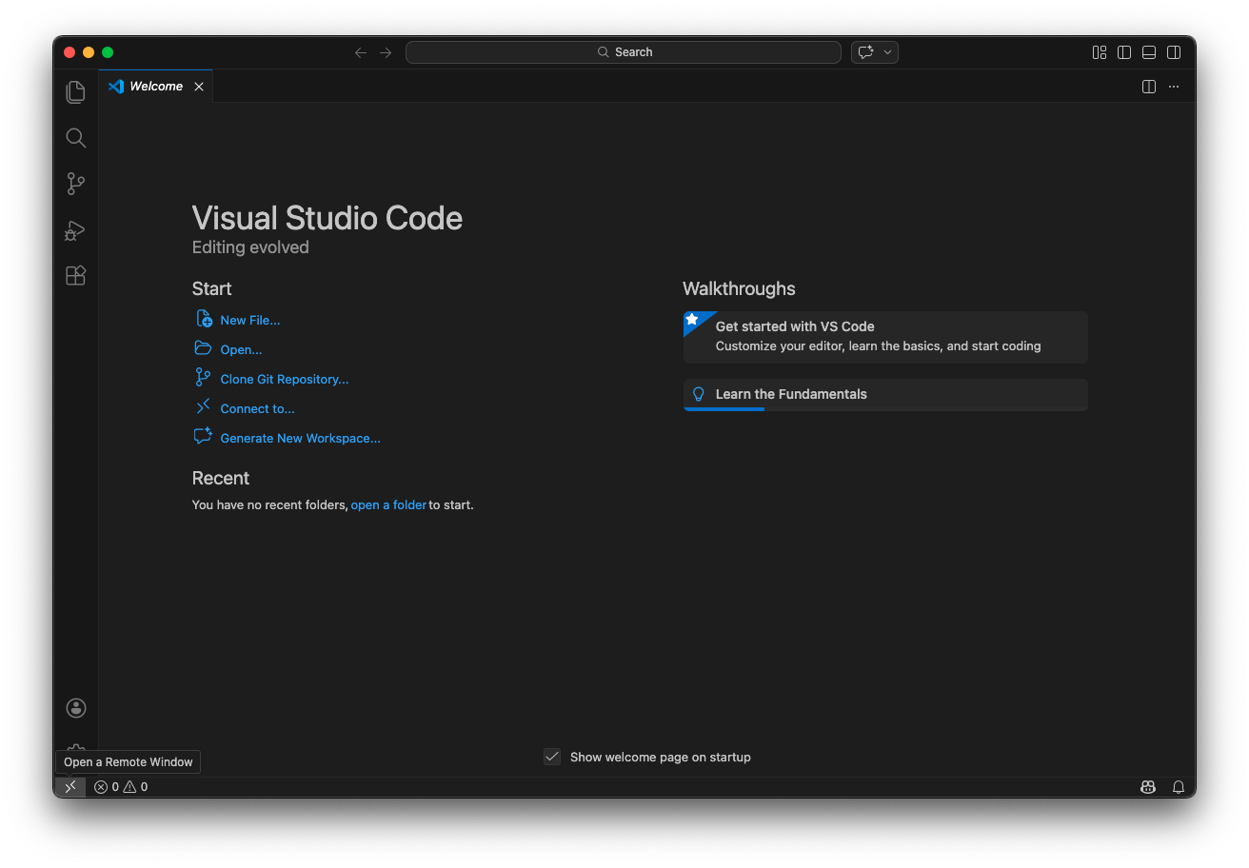This screenshot has height=868, width=1249.
Task: Open the notifications bell
Action: [1179, 787]
